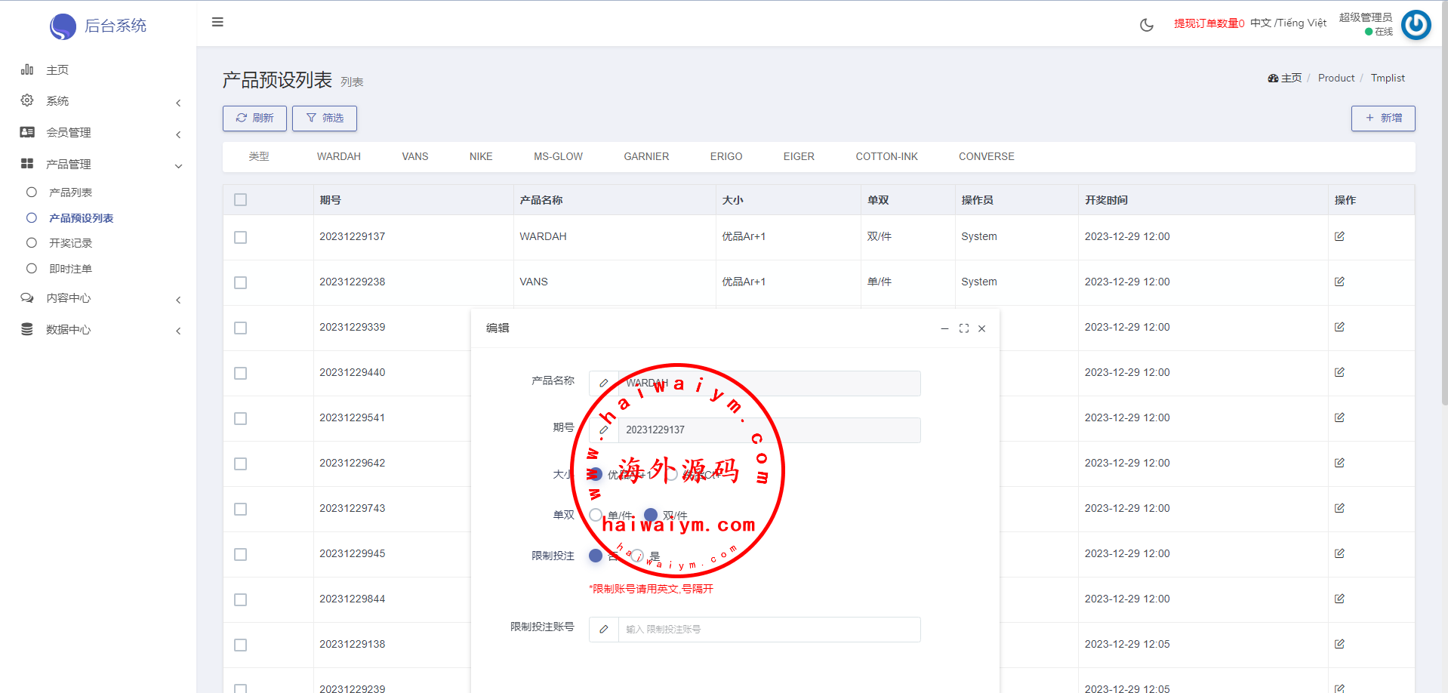Click the power avatar icon
The height and width of the screenshot is (693, 1448).
click(x=1416, y=25)
